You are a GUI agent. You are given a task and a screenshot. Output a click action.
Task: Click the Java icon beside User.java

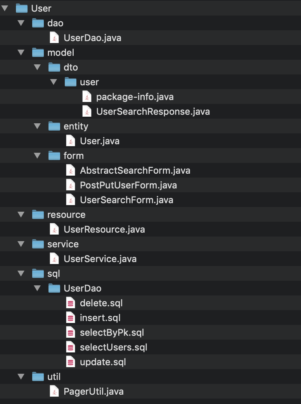coord(71,141)
